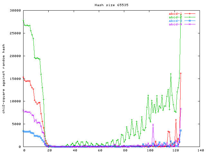This screenshot has width=206, height=154.
Task: Select the abcd-2 legend label
Action: [x=175, y=17]
